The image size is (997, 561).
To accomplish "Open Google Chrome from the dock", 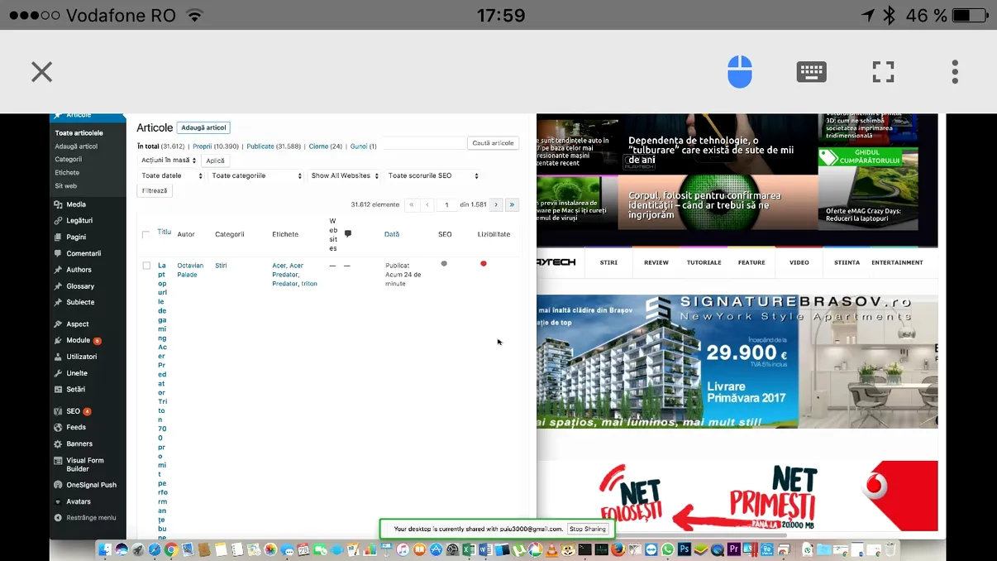I will point(171,549).
